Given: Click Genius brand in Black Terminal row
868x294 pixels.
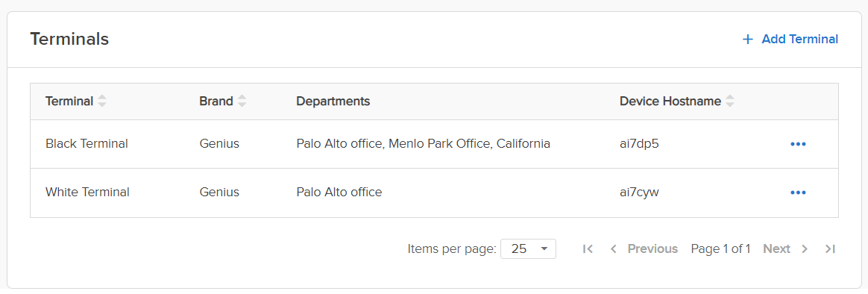Looking at the screenshot, I should coord(219,144).
